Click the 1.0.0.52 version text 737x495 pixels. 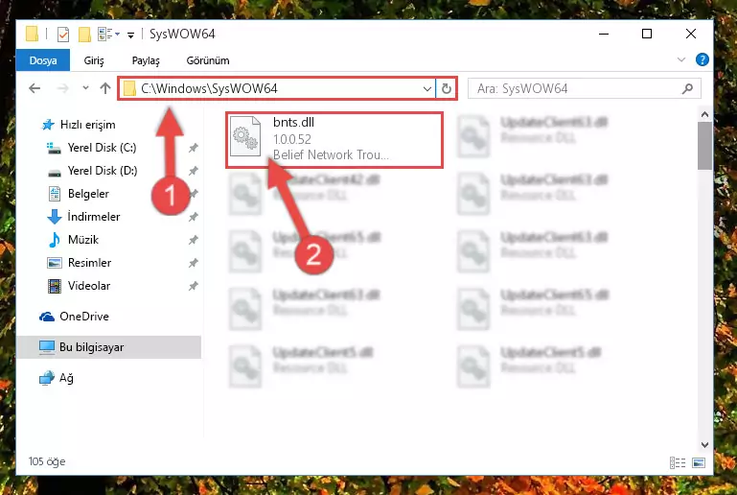292,139
